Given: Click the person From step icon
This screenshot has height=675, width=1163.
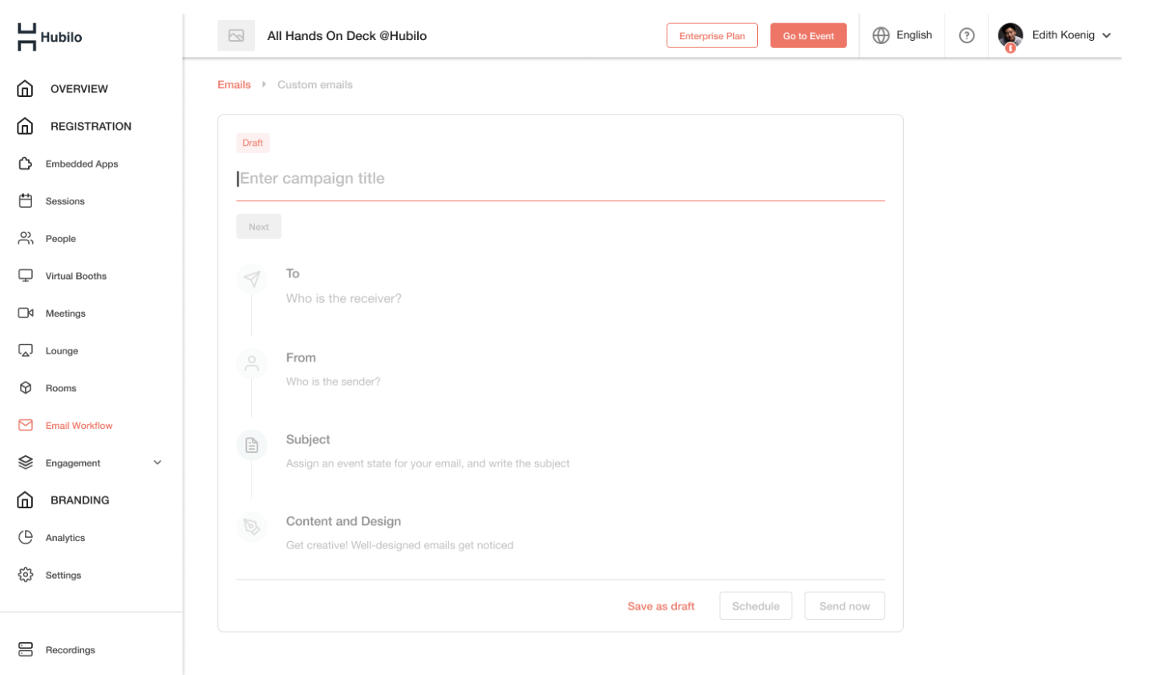Looking at the screenshot, I should [x=252, y=363].
